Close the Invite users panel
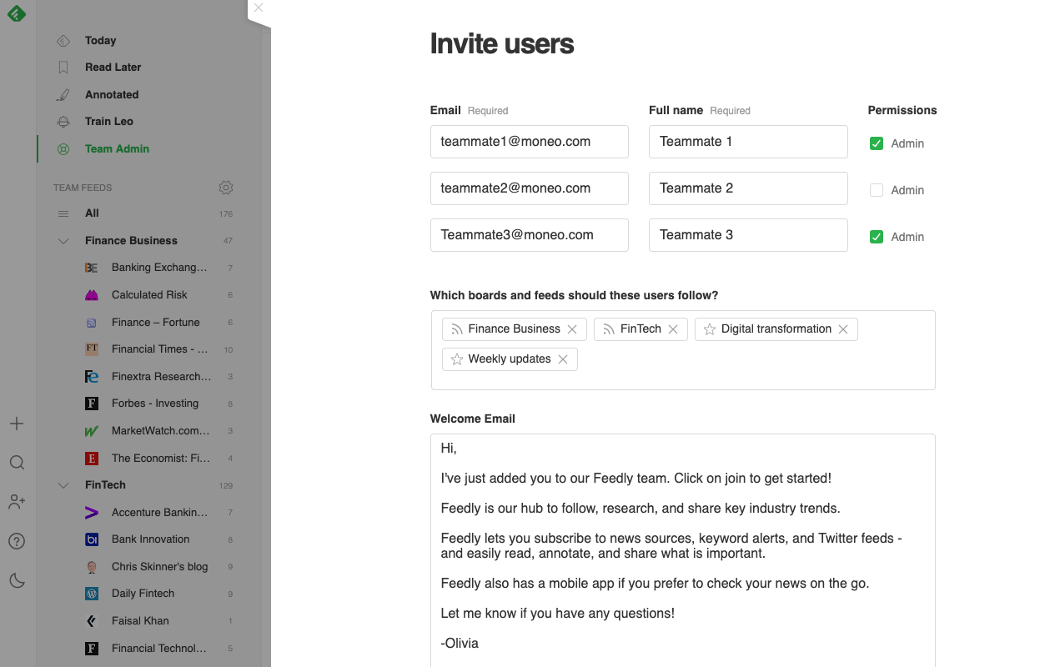Image resolution: width=1050 pixels, height=667 pixels. pyautogui.click(x=259, y=8)
